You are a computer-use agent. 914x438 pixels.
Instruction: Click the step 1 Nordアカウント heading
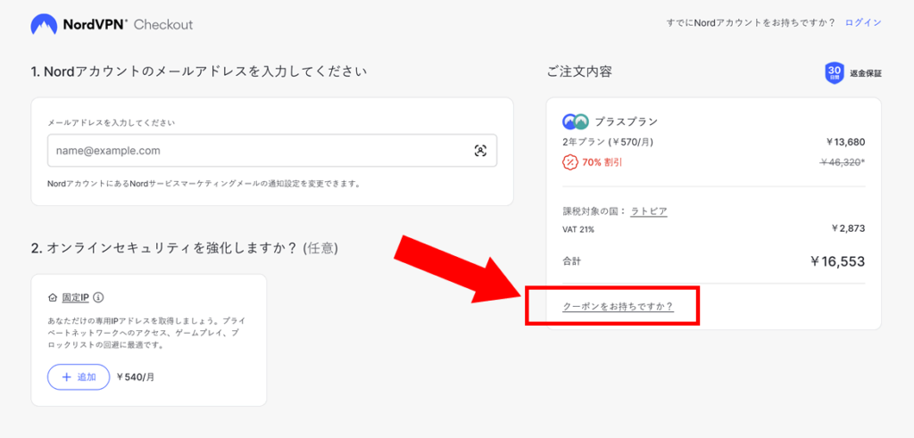[x=199, y=72]
